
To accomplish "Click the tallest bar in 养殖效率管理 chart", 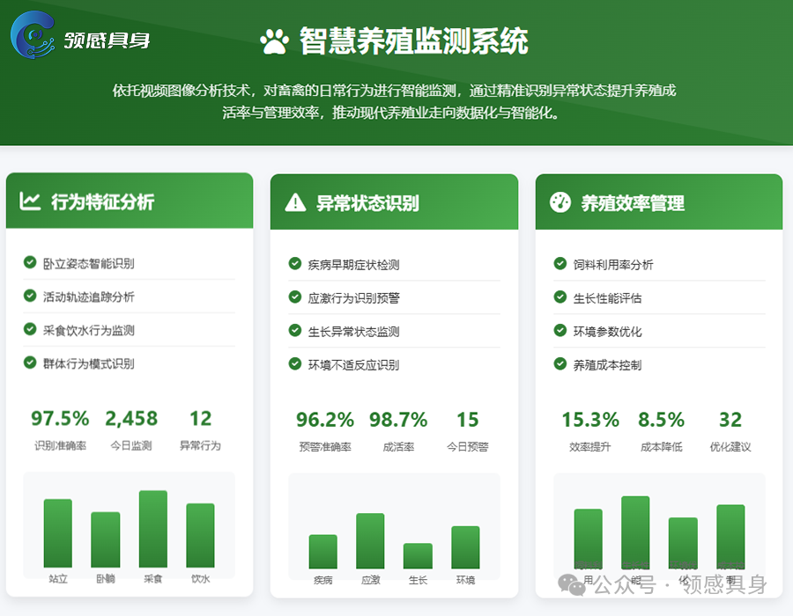I will pos(635,532).
